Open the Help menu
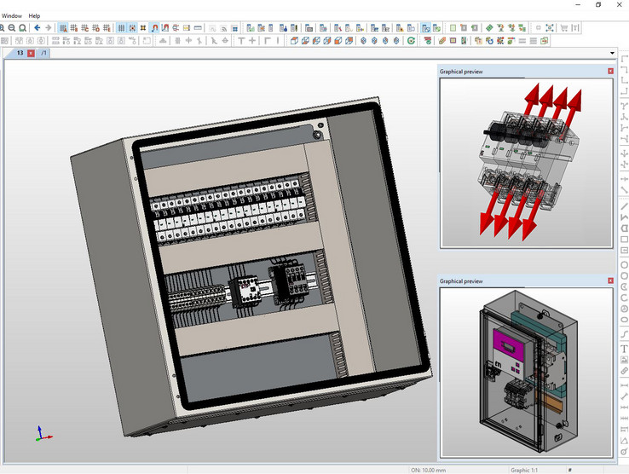Screen dimensions: 629x474 pyautogui.click(x=34, y=15)
